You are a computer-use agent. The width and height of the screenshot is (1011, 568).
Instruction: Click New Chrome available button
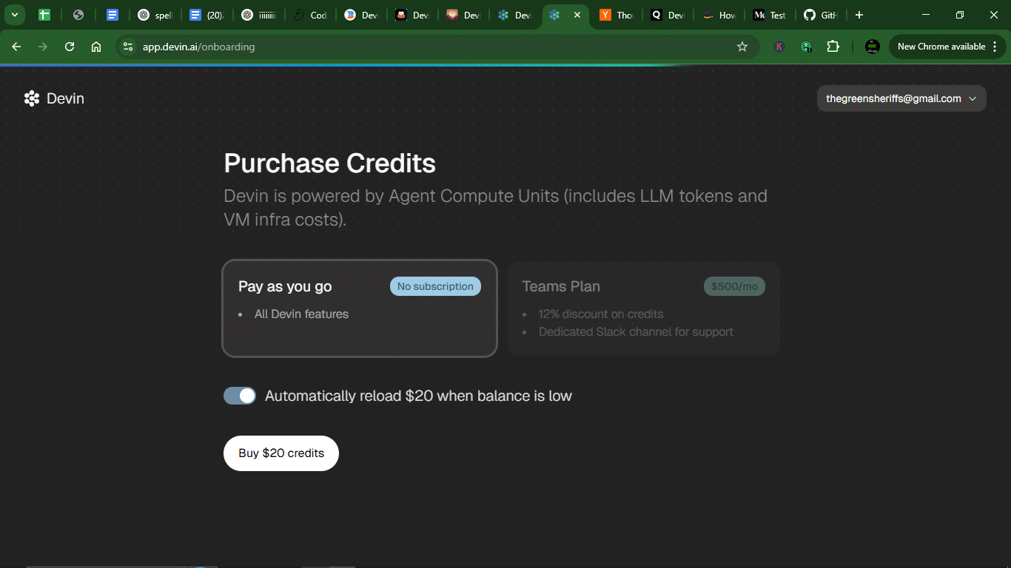(941, 47)
